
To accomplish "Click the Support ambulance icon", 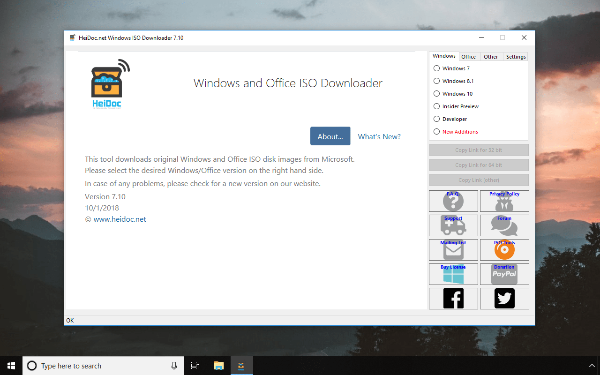I will click(x=453, y=225).
